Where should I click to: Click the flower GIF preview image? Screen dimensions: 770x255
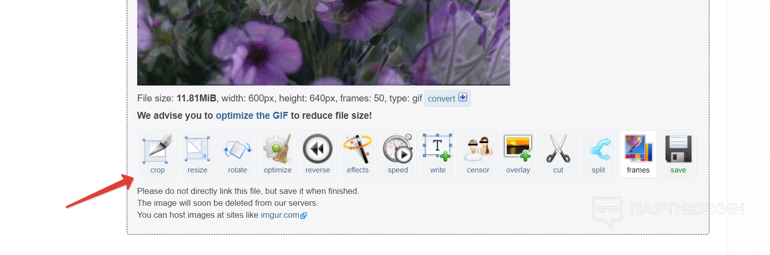pyautogui.click(x=324, y=42)
